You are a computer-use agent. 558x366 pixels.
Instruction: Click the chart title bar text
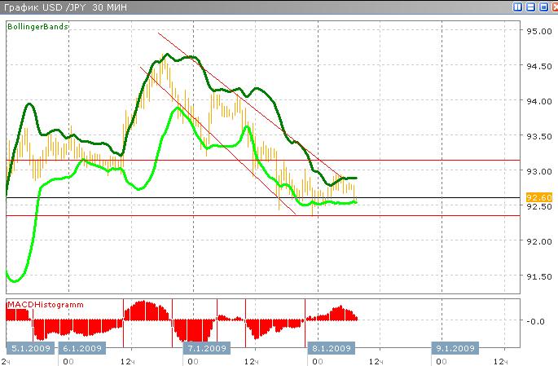pyautogui.click(x=57, y=7)
